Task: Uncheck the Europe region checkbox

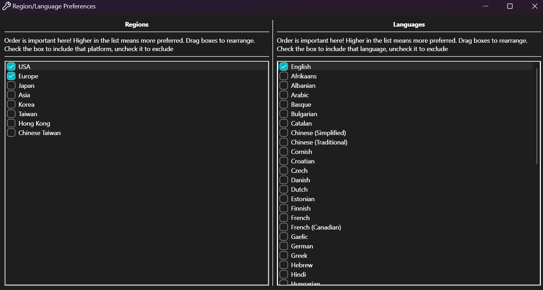Action: 11,76
